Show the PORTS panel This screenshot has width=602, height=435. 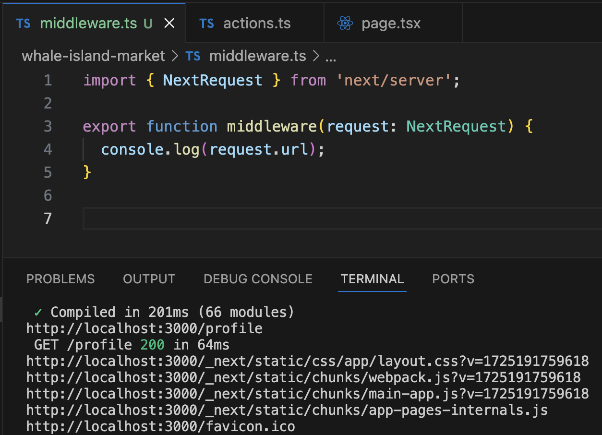click(453, 278)
